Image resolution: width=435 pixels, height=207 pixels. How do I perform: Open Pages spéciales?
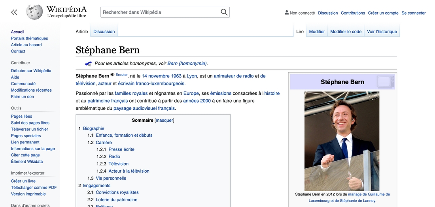click(26, 136)
